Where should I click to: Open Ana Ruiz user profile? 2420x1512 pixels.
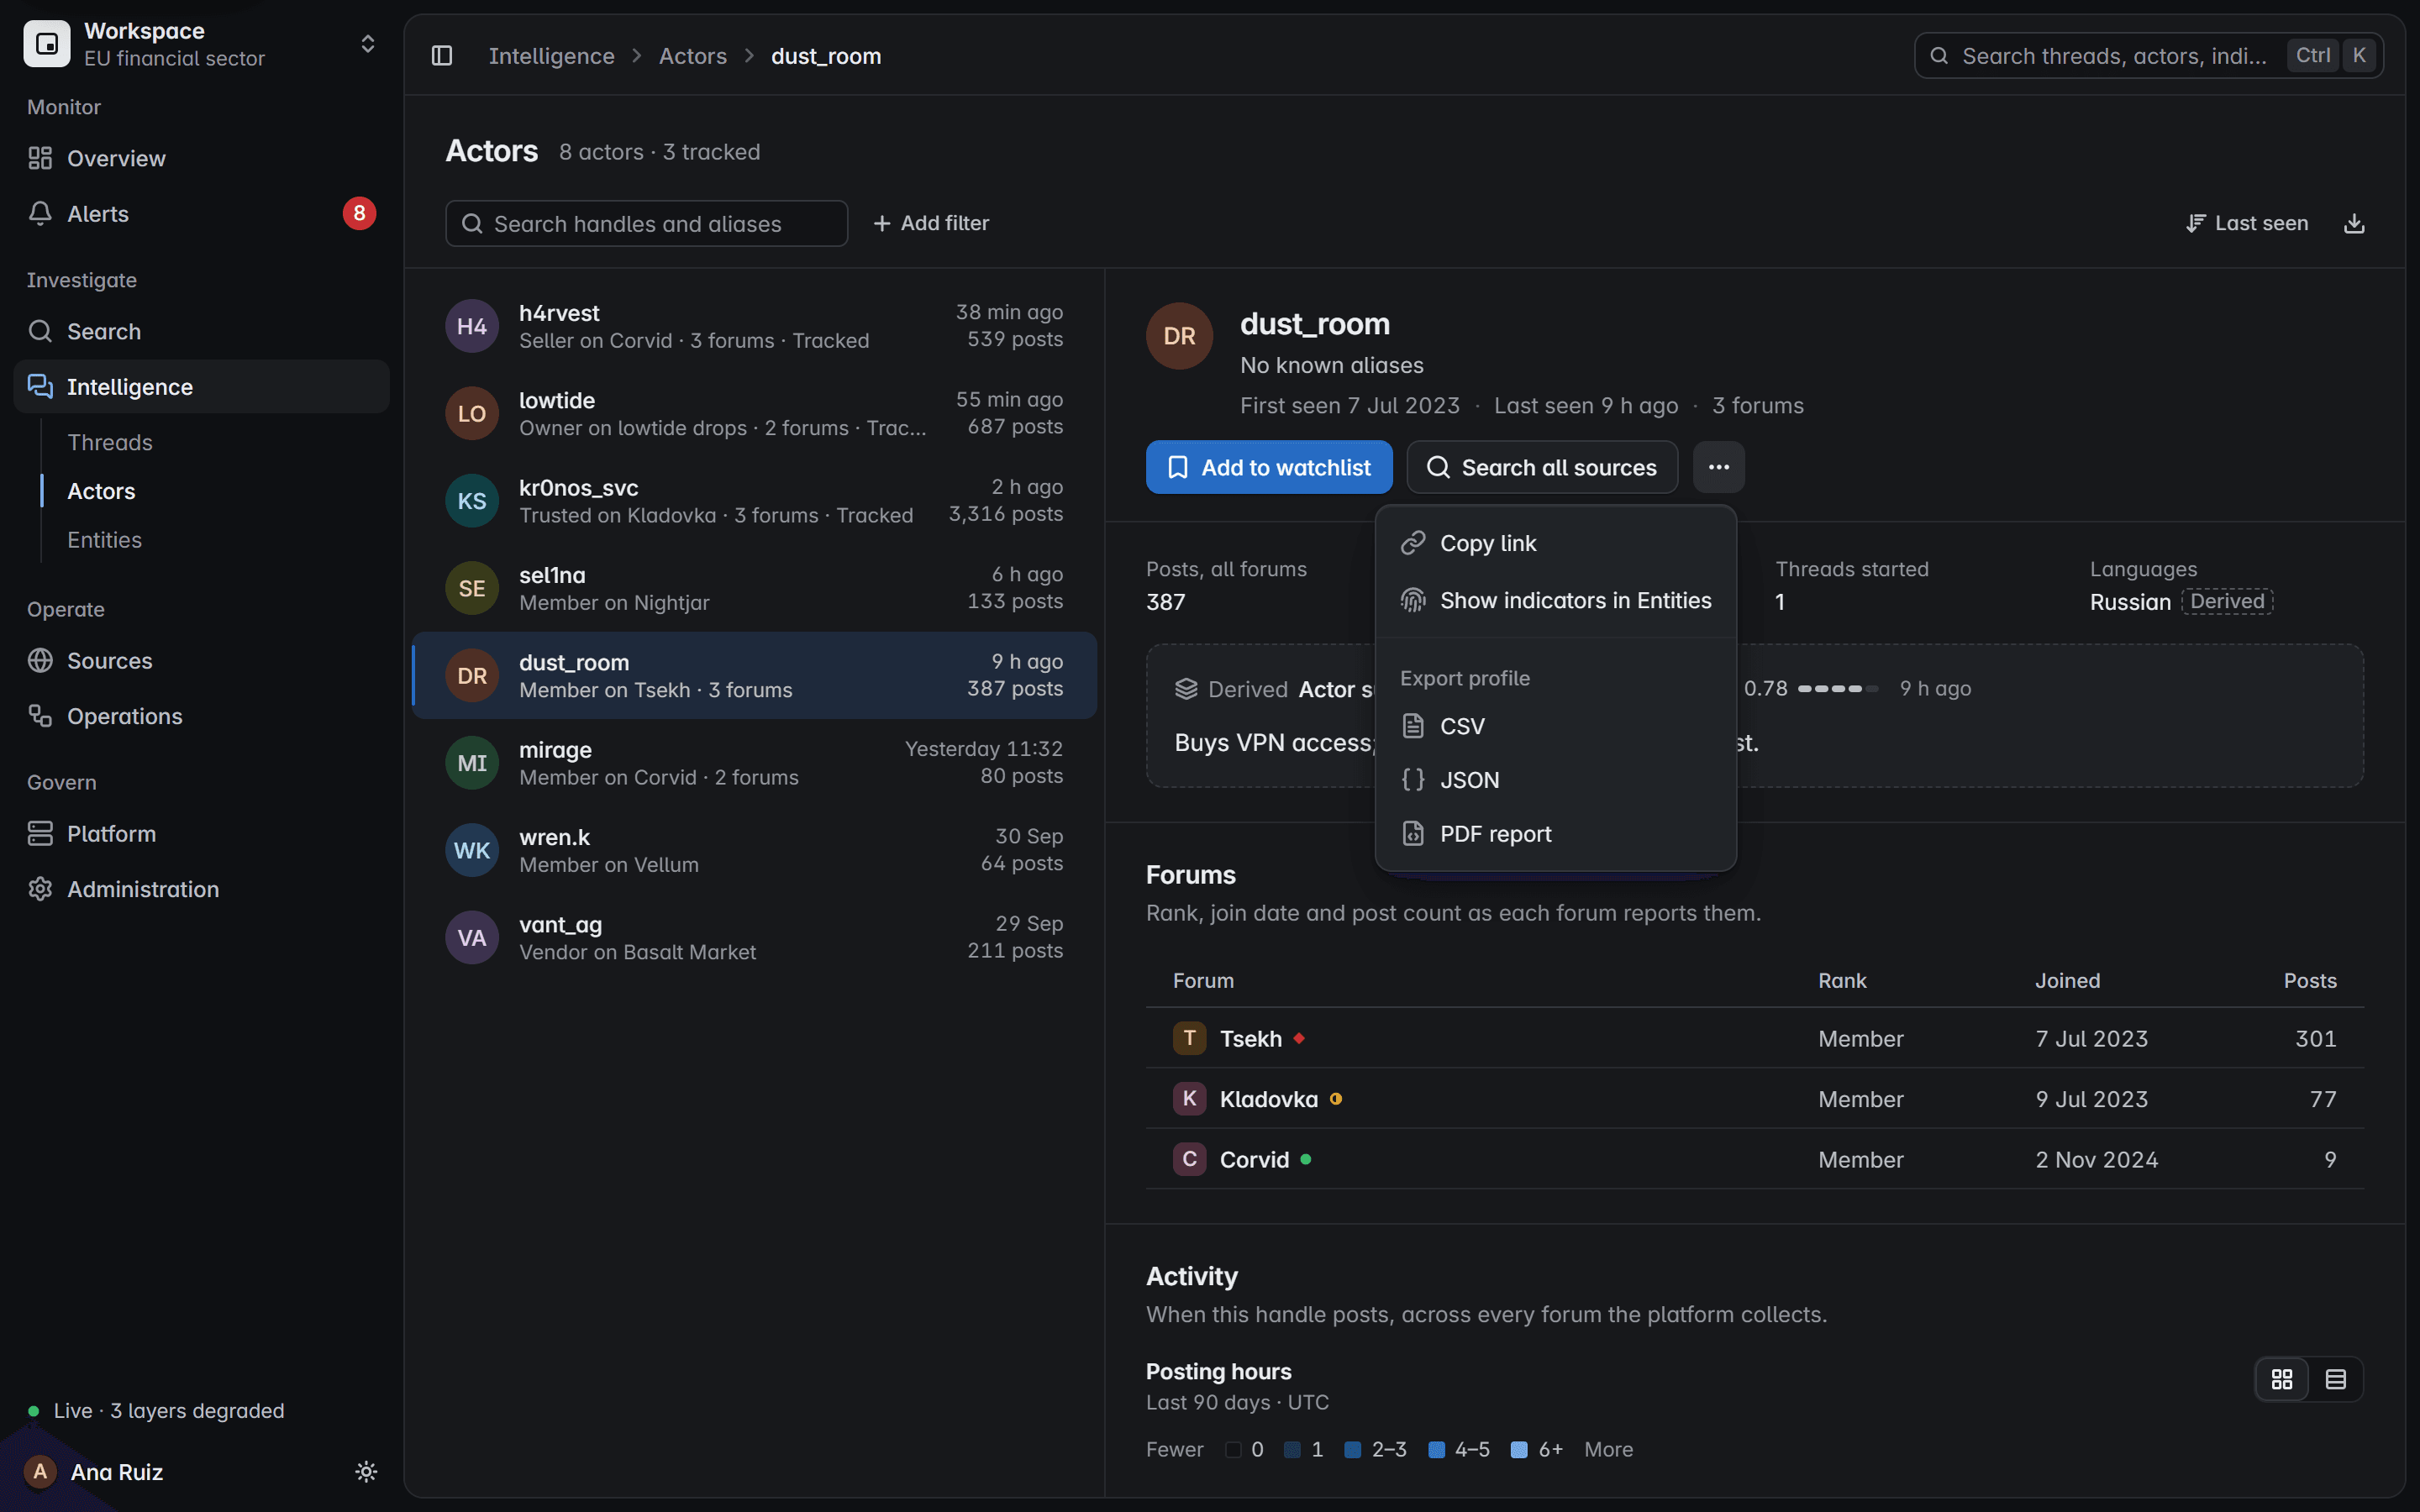[x=96, y=1472]
